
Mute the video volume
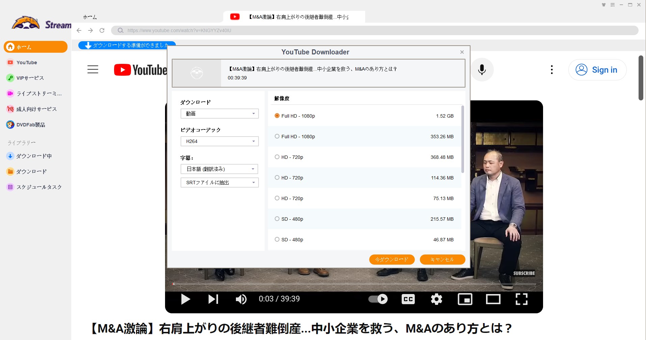click(x=241, y=299)
